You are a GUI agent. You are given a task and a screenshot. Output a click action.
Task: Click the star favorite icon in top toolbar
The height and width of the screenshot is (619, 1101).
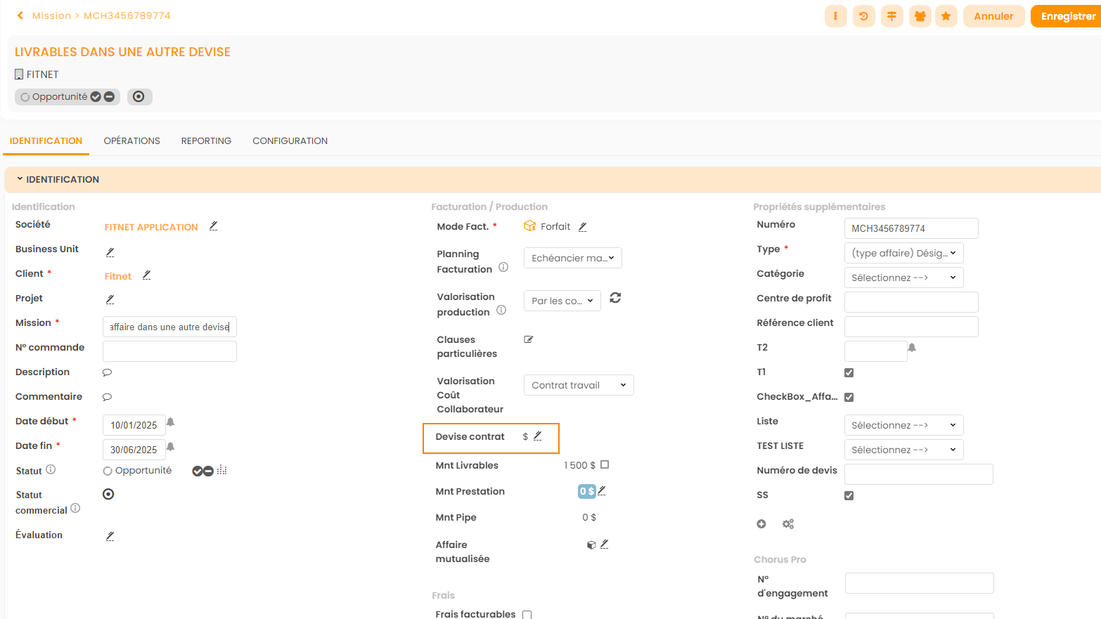(x=946, y=16)
